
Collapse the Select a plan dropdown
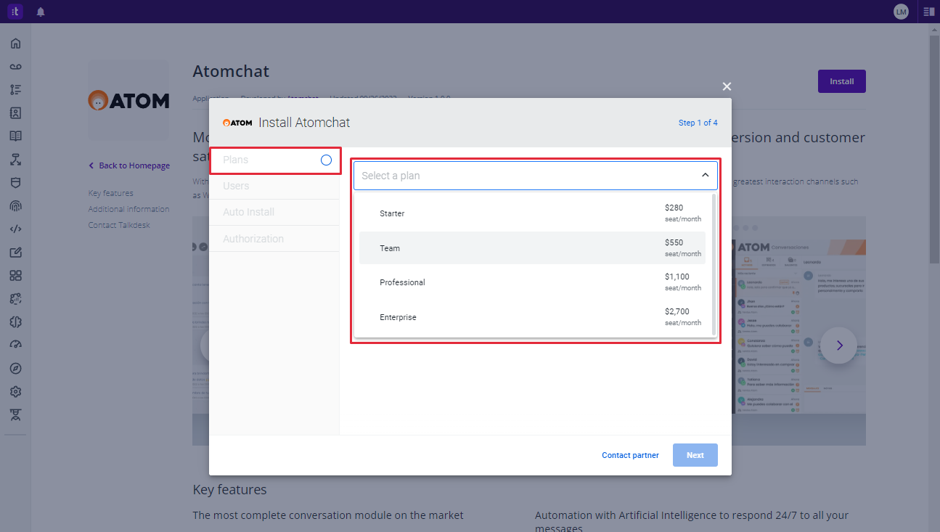point(704,176)
